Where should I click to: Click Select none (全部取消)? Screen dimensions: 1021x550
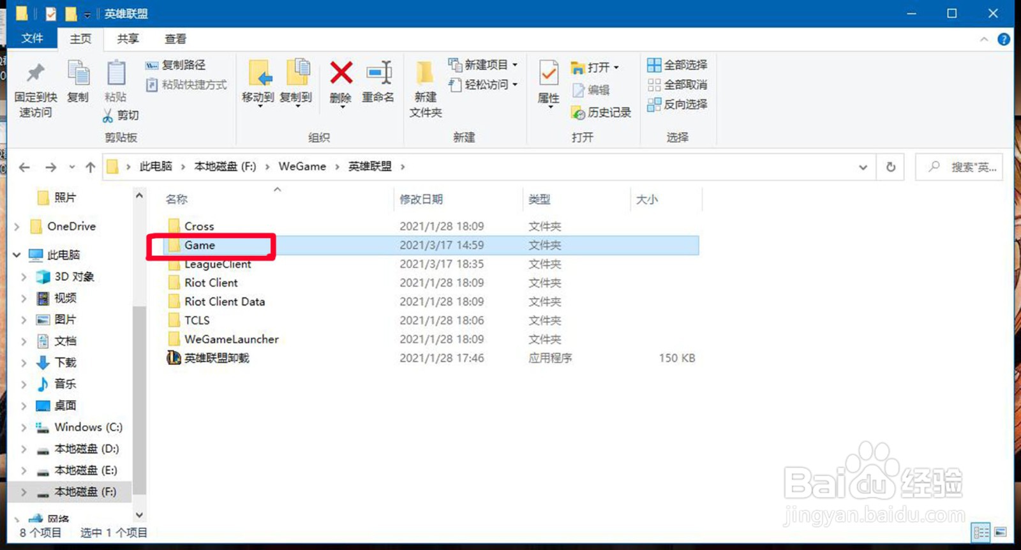[677, 85]
